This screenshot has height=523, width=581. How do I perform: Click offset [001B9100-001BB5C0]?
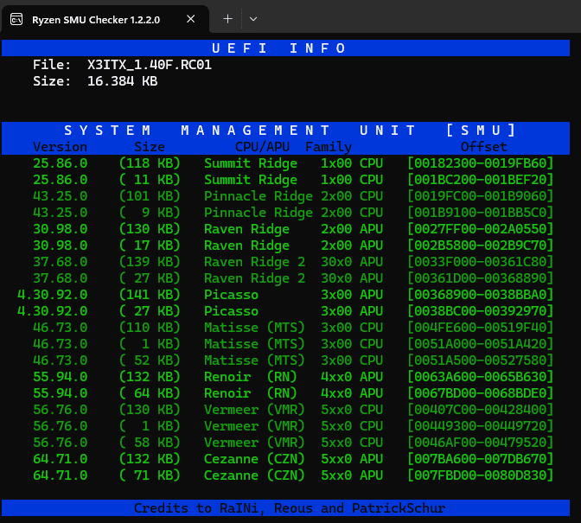(481, 213)
